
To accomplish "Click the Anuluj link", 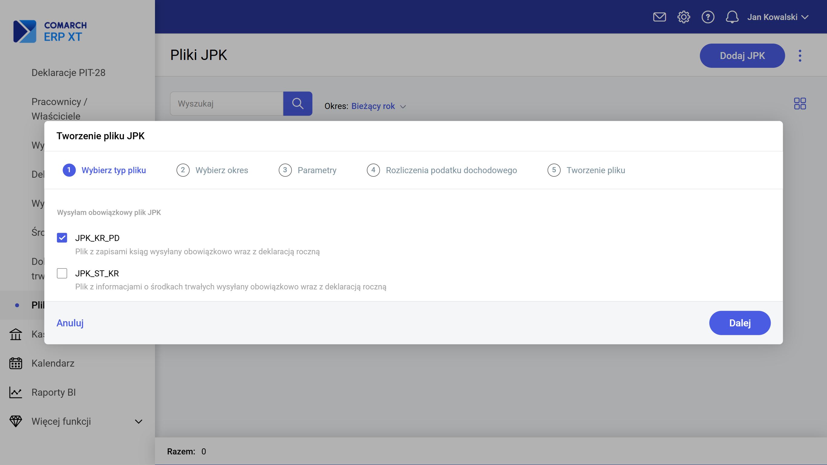I will click(70, 323).
